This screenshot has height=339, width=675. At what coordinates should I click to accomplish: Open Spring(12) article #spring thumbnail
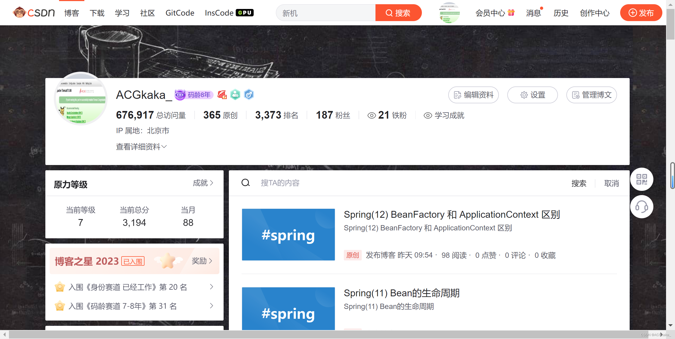point(288,235)
